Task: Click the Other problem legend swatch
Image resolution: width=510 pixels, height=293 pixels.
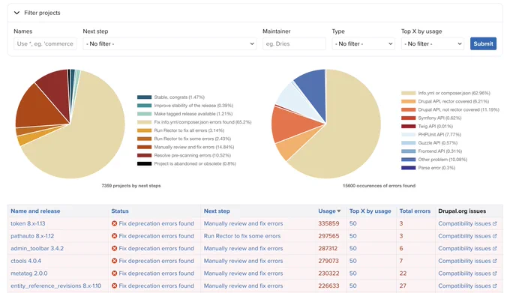Action: tap(409, 160)
